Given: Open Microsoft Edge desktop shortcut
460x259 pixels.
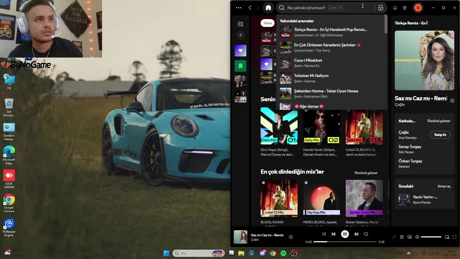Looking at the screenshot, I should pyautogui.click(x=9, y=155).
